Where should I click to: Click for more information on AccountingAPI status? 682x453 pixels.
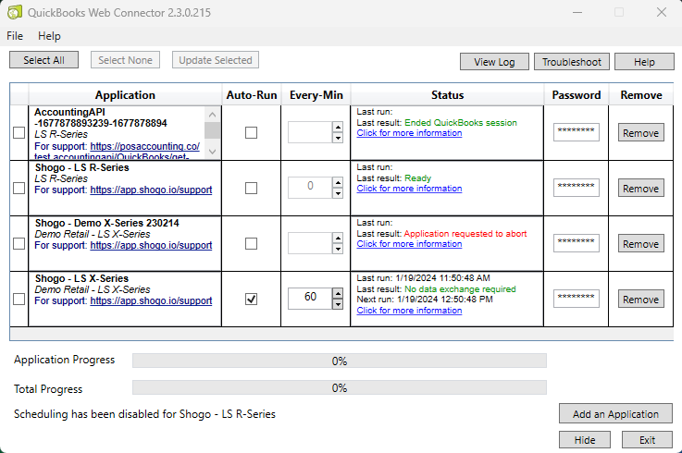pos(409,133)
